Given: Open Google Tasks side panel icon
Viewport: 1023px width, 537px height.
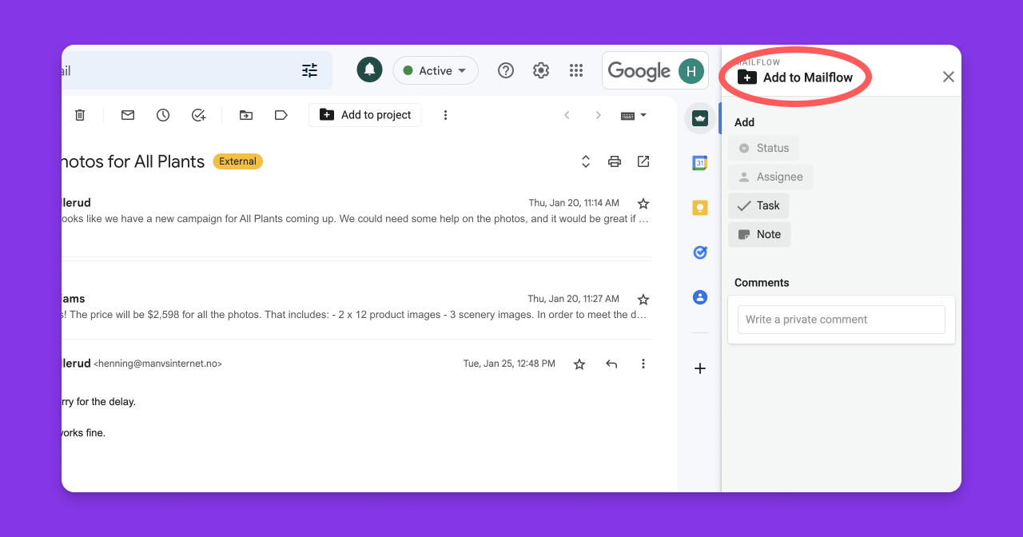Looking at the screenshot, I should click(700, 253).
